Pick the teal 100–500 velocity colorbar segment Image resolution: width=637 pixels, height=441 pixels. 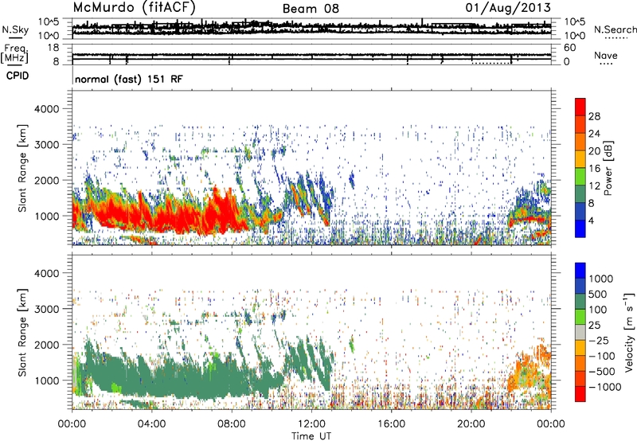[x=580, y=302]
